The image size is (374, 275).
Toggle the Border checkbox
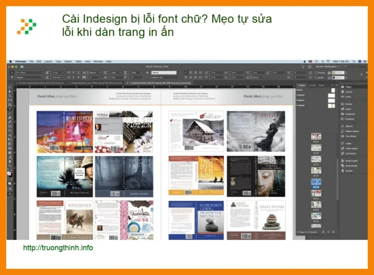[x=316, y=78]
